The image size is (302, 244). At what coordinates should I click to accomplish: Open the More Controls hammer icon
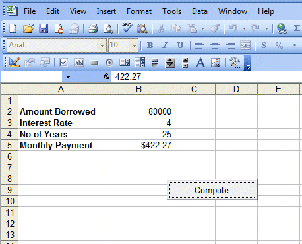(x=235, y=63)
